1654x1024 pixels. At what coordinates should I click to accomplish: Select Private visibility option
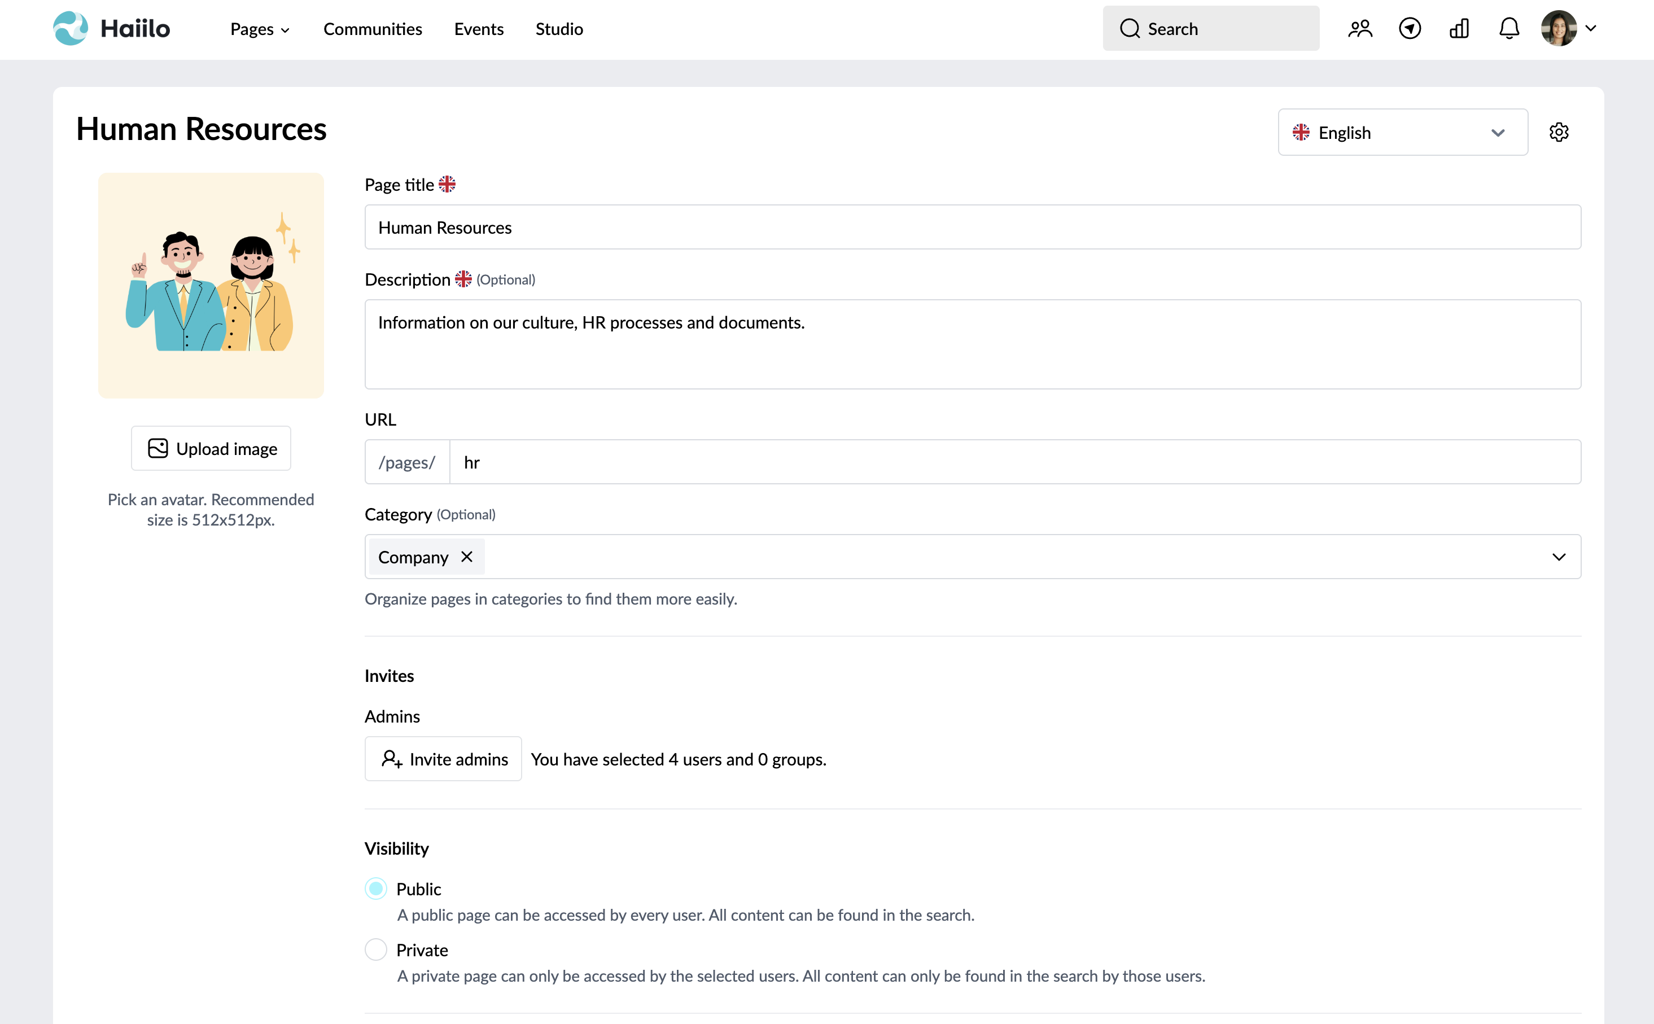376,949
